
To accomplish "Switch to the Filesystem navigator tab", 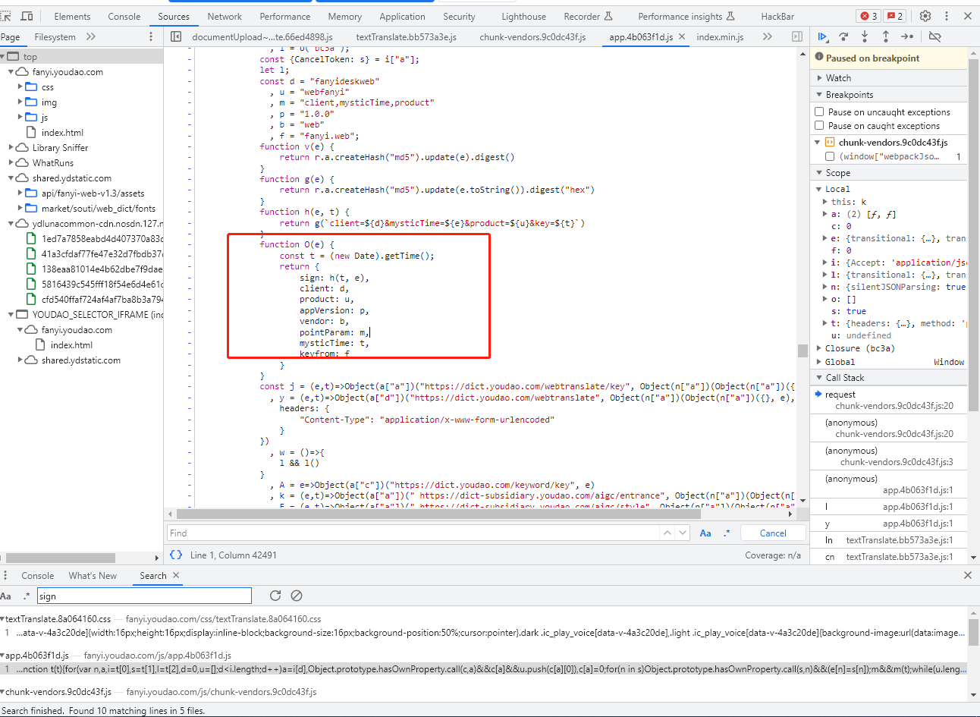I will pos(55,36).
